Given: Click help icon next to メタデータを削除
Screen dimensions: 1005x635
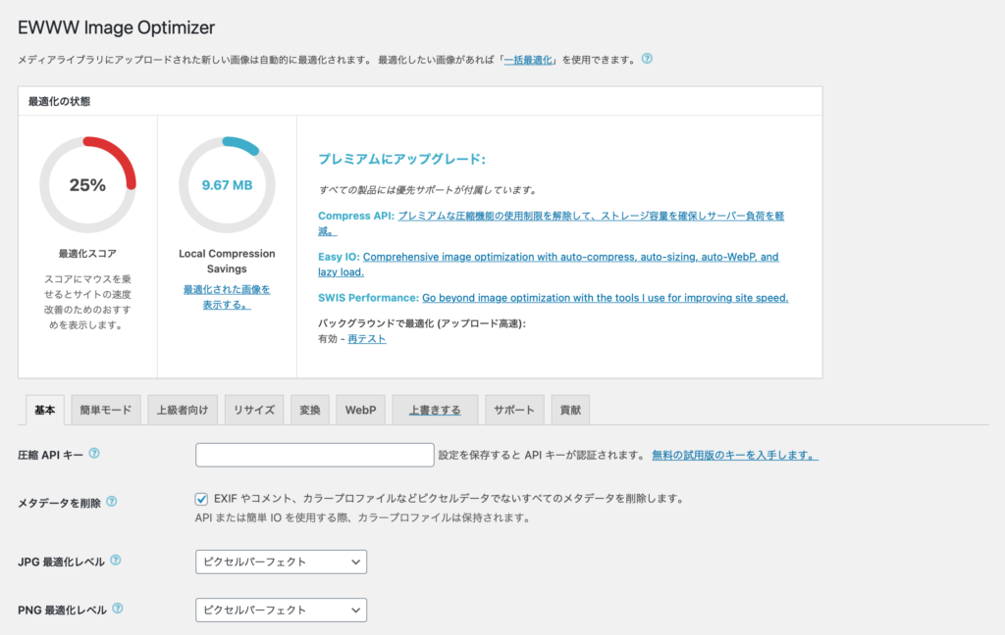Looking at the screenshot, I should coord(112,501).
